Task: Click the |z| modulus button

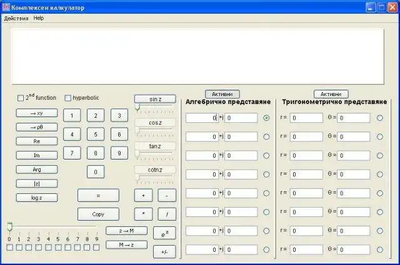Action: 37,183
